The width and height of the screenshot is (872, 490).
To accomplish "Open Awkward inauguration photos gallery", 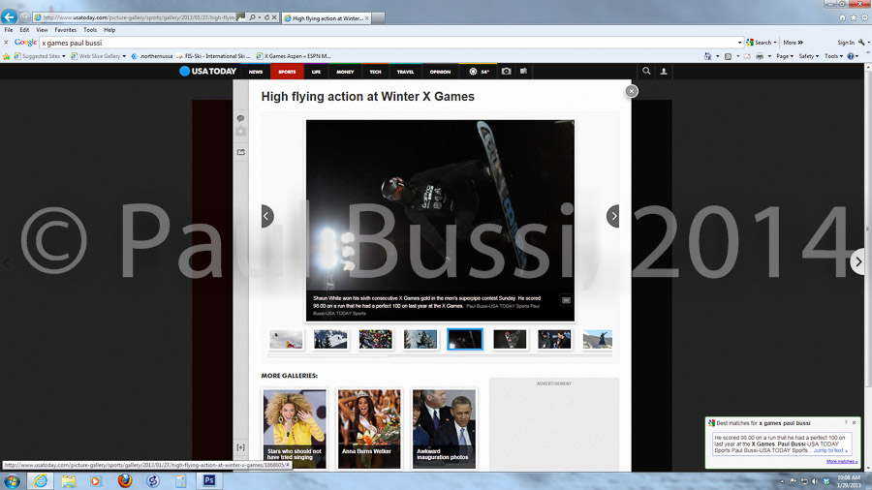I will coord(444,428).
